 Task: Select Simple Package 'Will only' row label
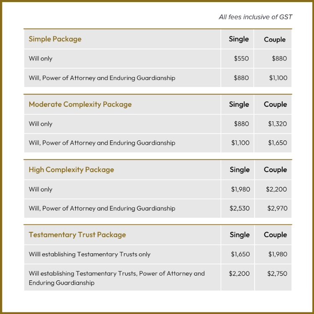pyautogui.click(x=41, y=59)
